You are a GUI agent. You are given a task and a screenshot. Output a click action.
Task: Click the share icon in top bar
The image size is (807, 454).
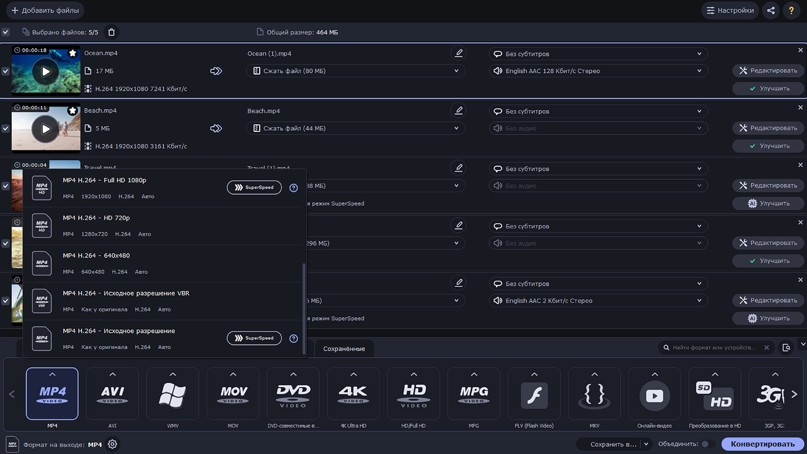(x=771, y=11)
